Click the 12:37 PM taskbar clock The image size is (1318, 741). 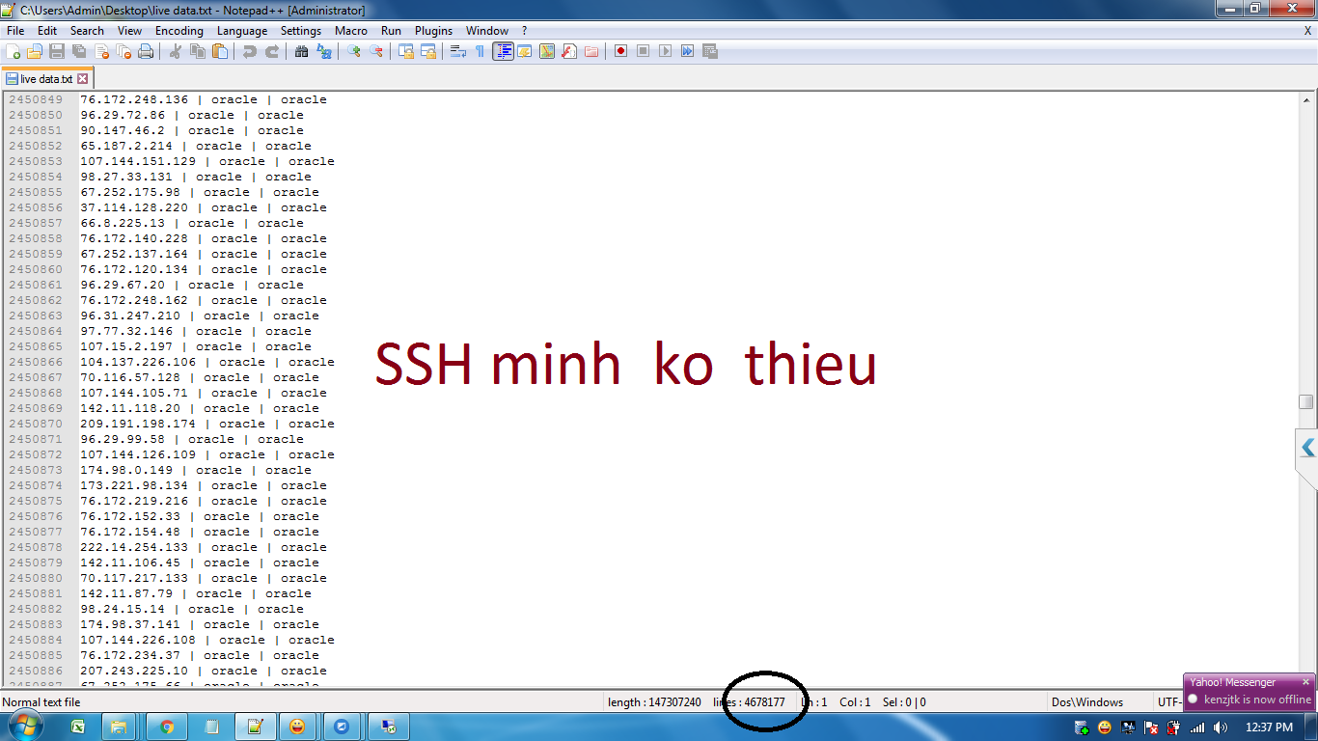click(x=1270, y=727)
